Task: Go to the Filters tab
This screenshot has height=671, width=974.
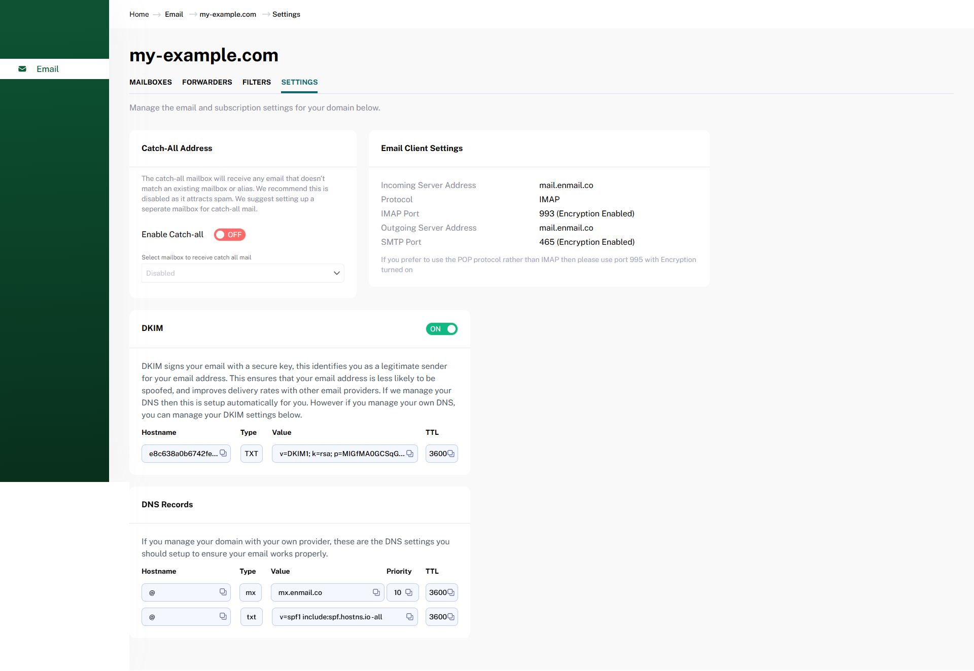Action: coord(256,82)
